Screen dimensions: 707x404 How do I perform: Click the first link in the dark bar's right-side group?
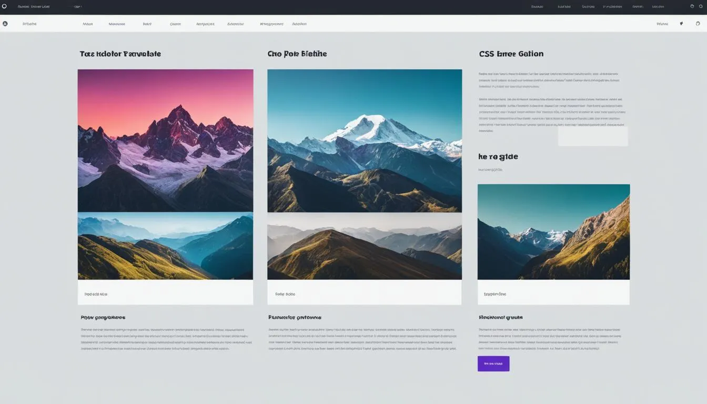point(537,7)
